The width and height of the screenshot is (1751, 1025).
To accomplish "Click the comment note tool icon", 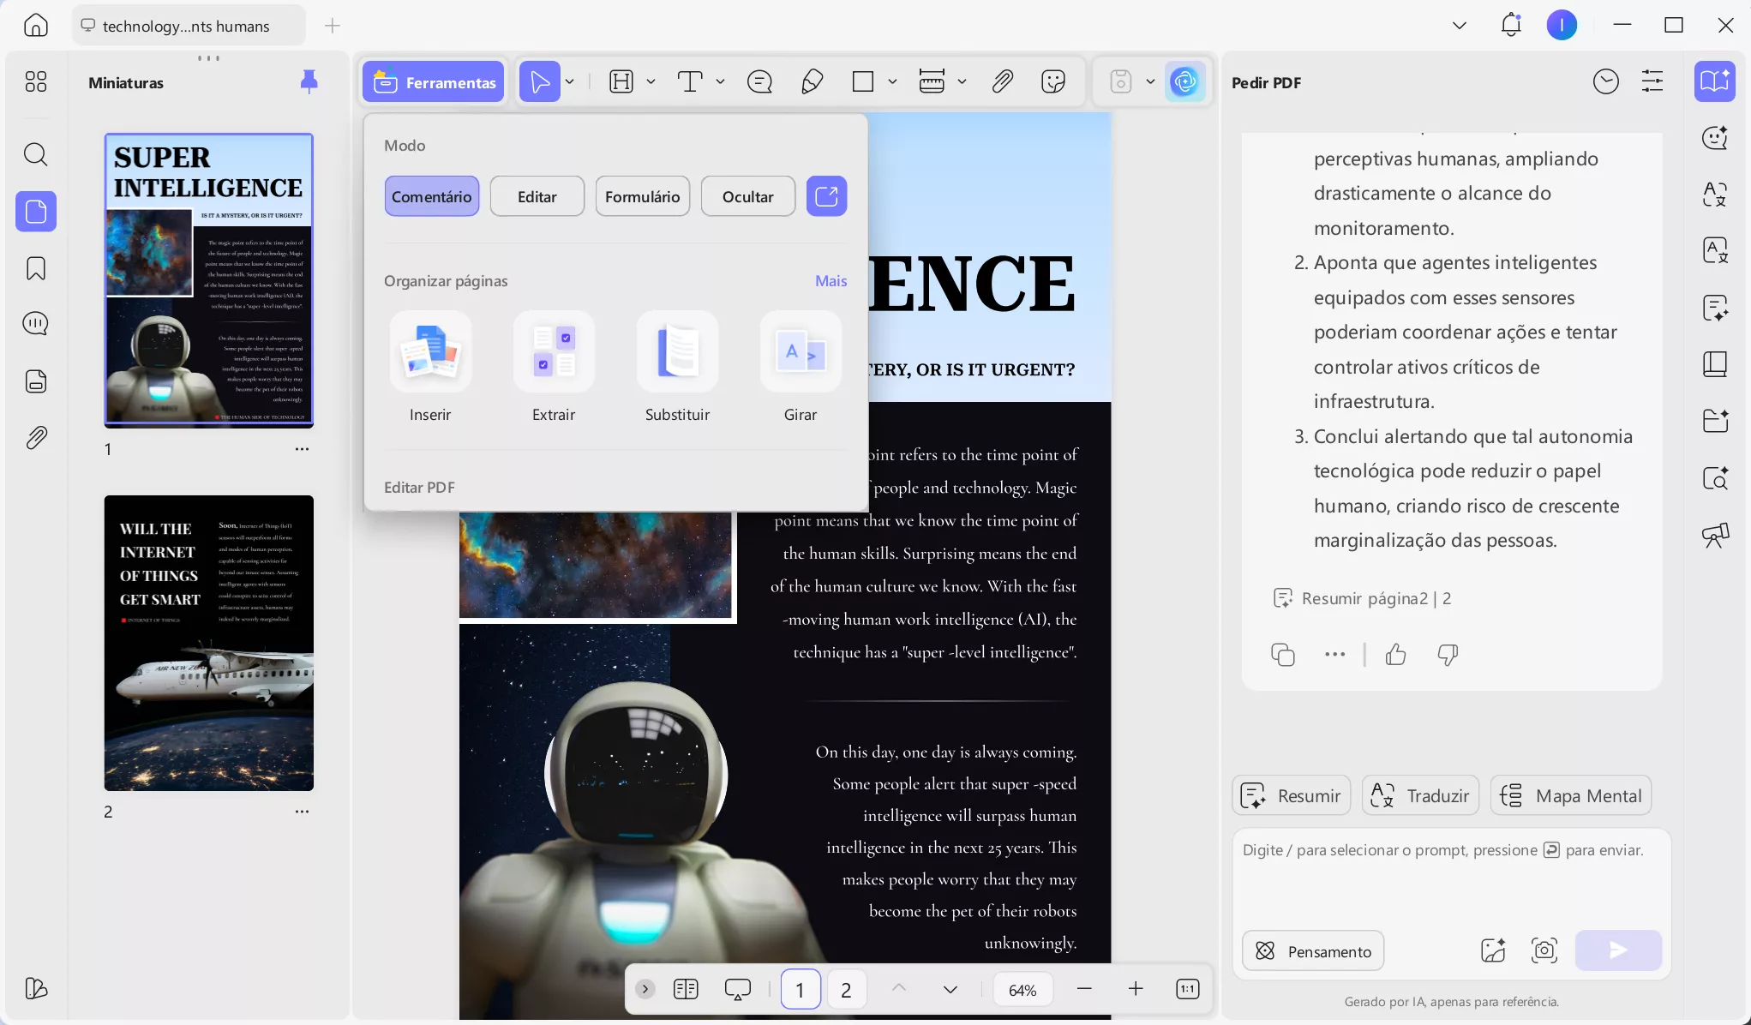I will 759,82.
